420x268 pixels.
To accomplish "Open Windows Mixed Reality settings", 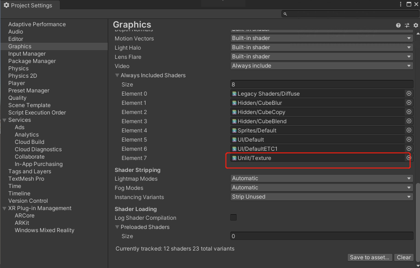I will 45,230.
